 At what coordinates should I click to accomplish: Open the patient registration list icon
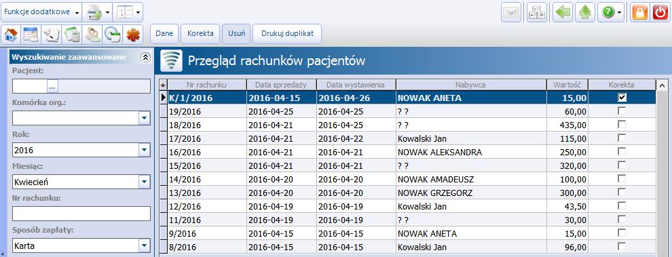(31, 35)
